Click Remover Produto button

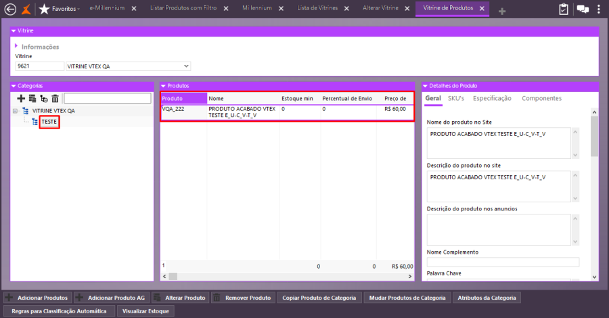[244, 298]
